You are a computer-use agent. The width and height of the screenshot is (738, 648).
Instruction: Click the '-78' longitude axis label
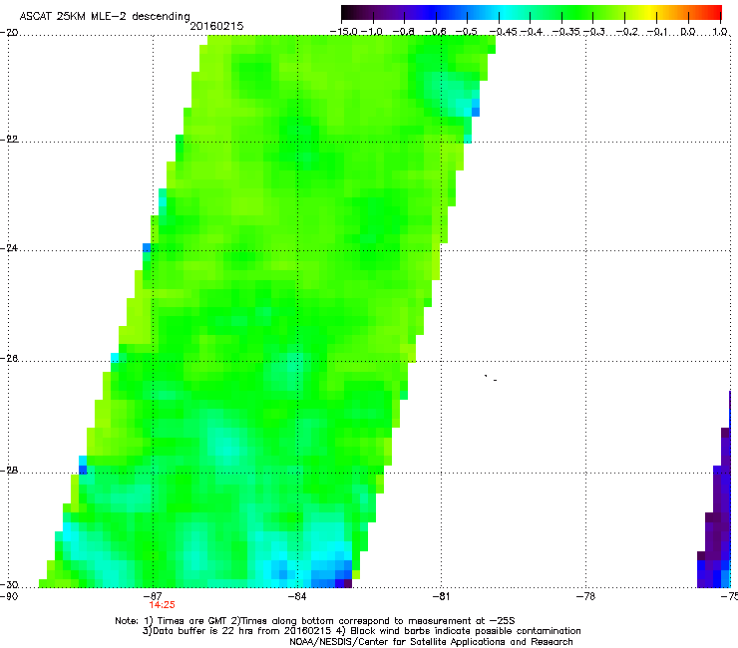coord(585,596)
